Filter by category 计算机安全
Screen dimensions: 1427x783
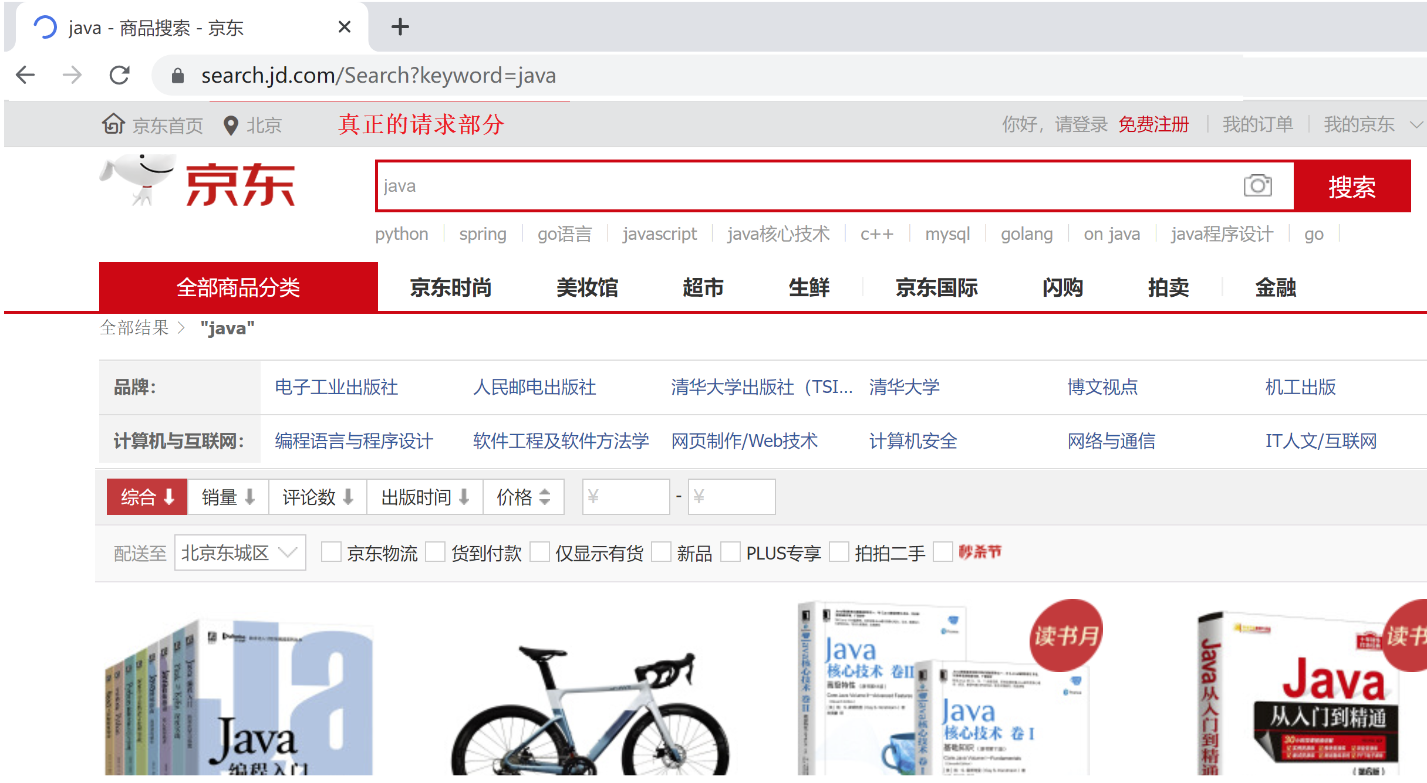pyautogui.click(x=913, y=441)
